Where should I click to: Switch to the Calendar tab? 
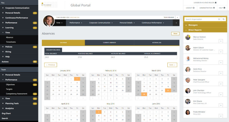click(63, 43)
